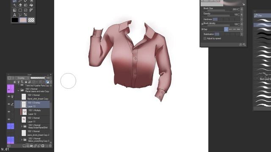Image resolution: width=271 pixels, height=152 pixels.
Task: Choose the beige sub color swatch
Action: point(23,20)
